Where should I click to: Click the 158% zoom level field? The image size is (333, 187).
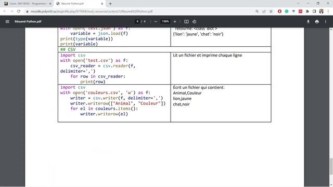pos(165,21)
